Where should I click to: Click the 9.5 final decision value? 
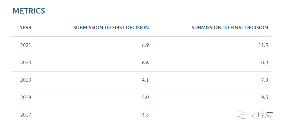tap(265, 97)
